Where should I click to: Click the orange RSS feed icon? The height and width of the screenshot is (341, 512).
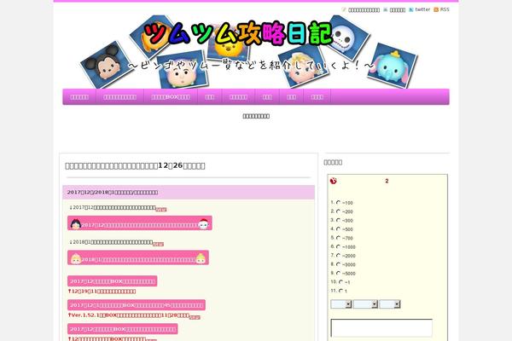(x=436, y=9)
